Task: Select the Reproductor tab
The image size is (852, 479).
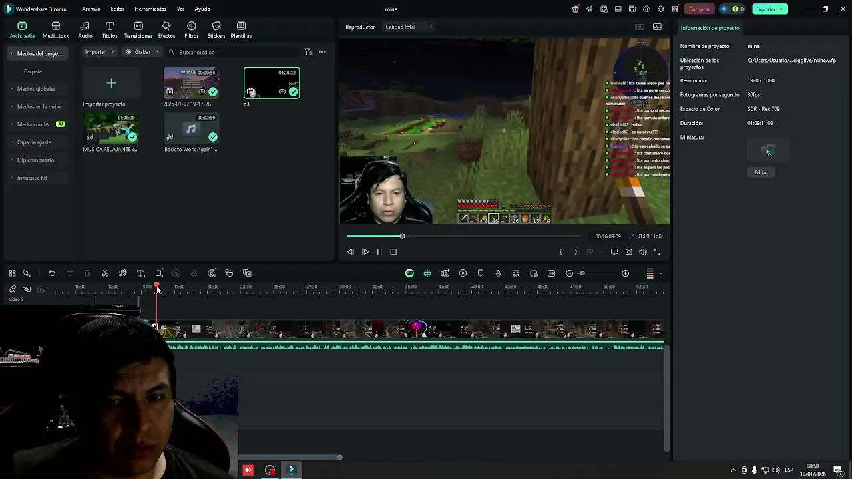Action: pyautogui.click(x=360, y=27)
